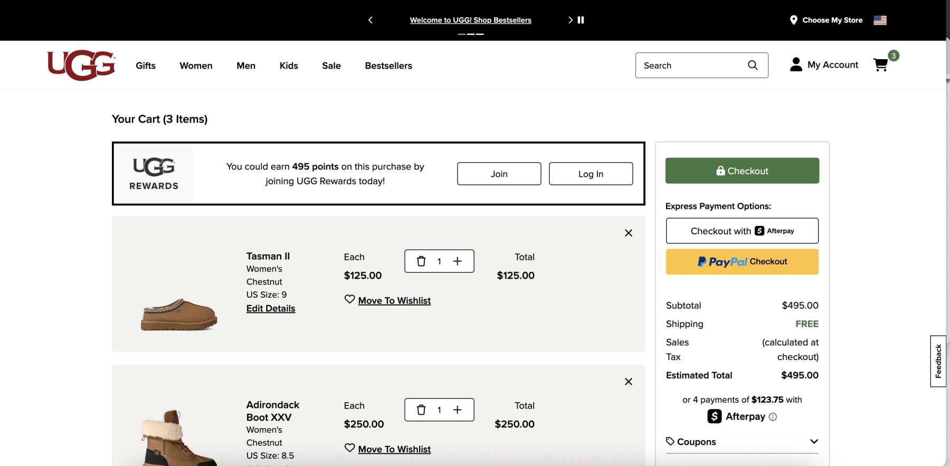This screenshot has width=950, height=466.
Task: Click the Afterpay info icon
Action: pyautogui.click(x=773, y=417)
